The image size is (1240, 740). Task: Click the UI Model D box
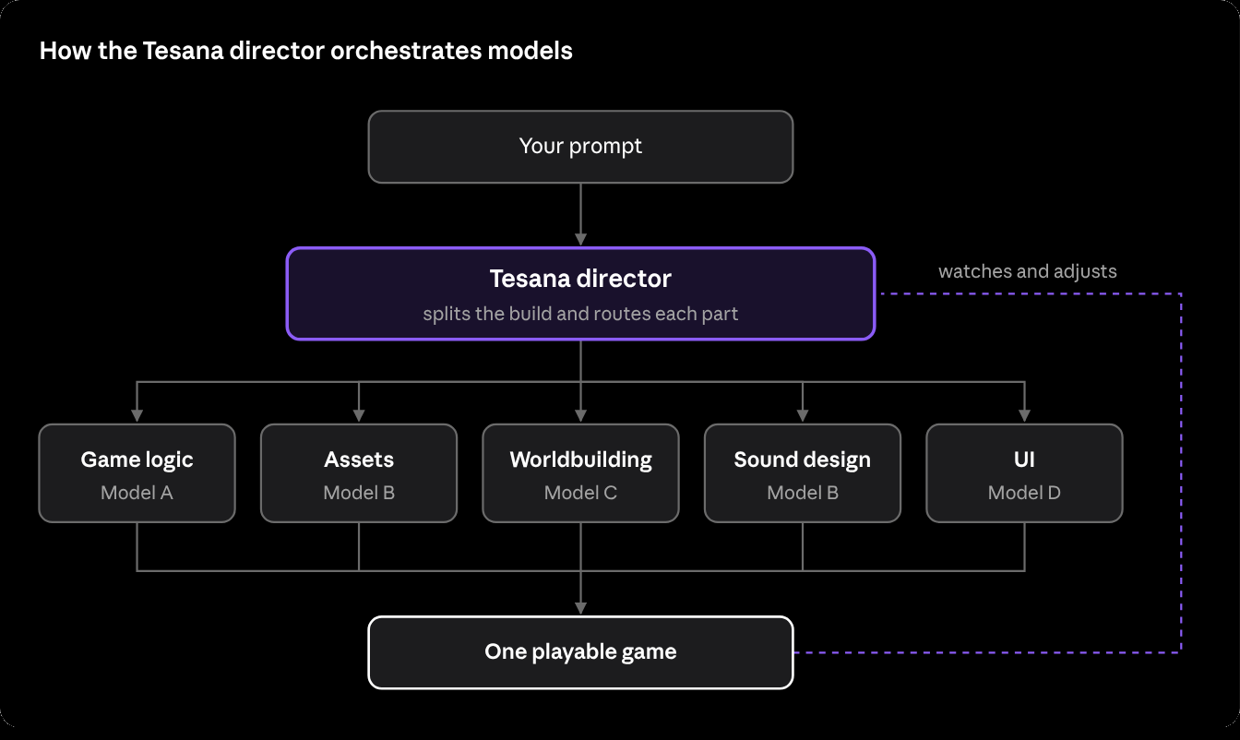click(1024, 473)
